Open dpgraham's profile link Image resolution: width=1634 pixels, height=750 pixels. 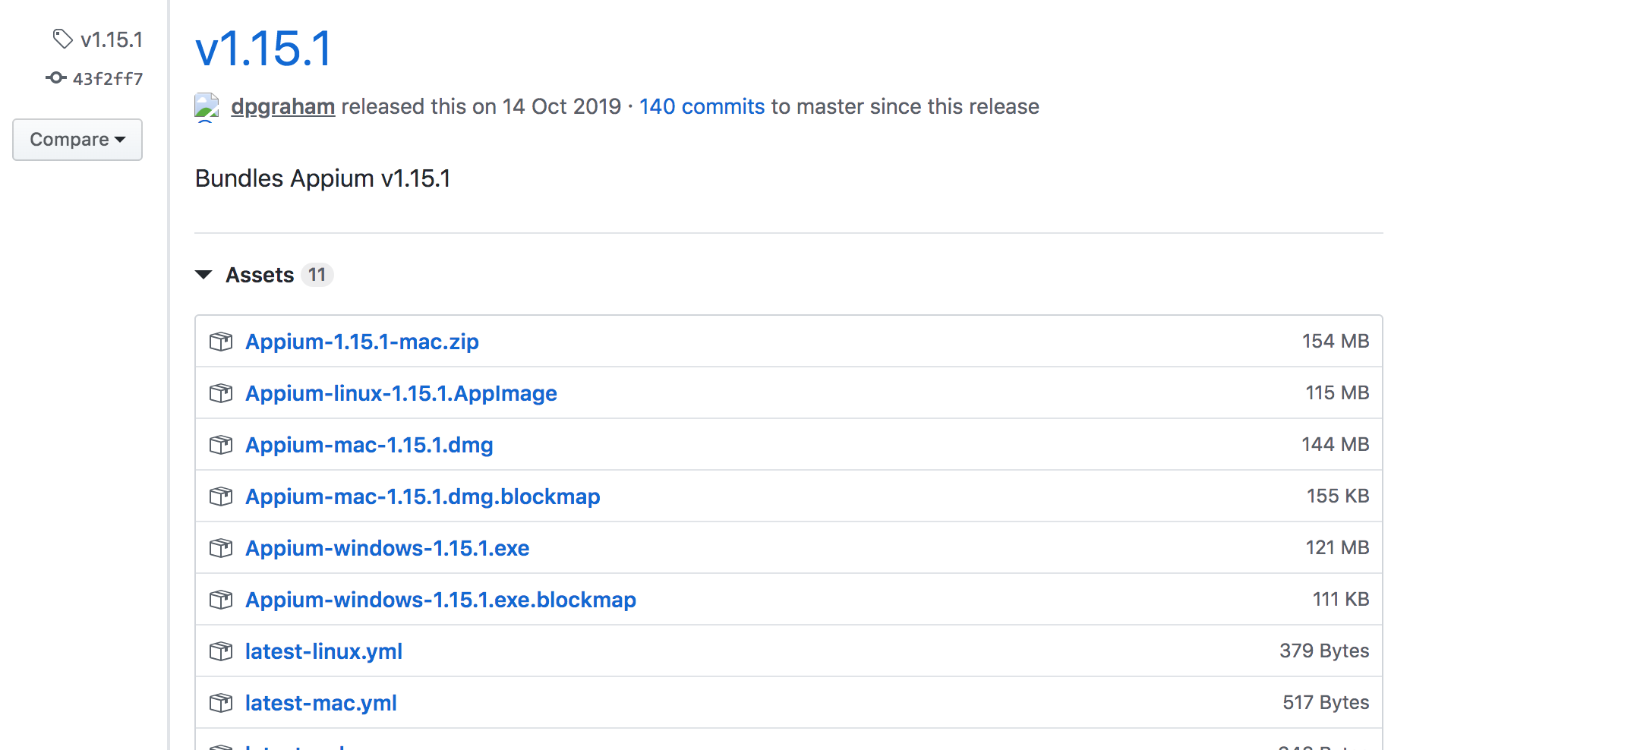[x=282, y=106]
